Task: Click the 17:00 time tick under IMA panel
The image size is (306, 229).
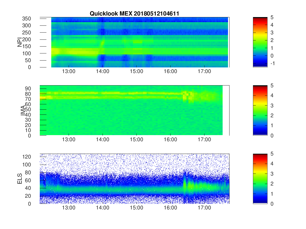Action: [204, 140]
